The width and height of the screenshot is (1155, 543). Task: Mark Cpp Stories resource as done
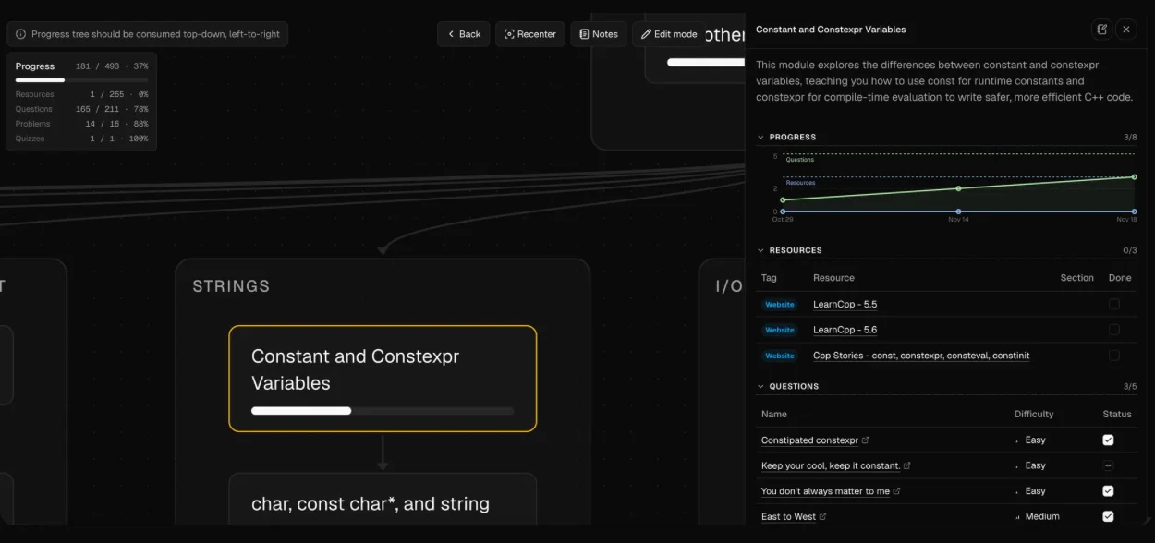1114,356
